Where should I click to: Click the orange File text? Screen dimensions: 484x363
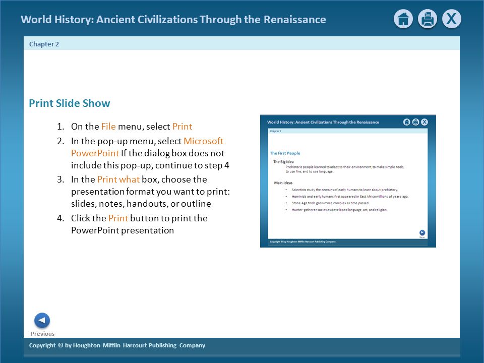click(108, 126)
